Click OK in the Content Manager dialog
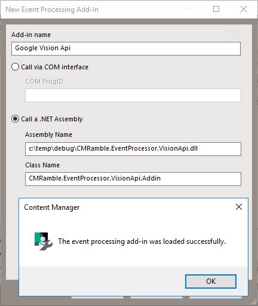The width and height of the screenshot is (258, 306). [211, 281]
